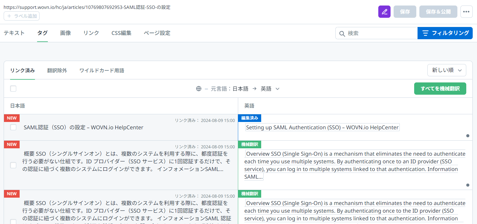Click the first 機械翻訳 status badge

click(250, 144)
